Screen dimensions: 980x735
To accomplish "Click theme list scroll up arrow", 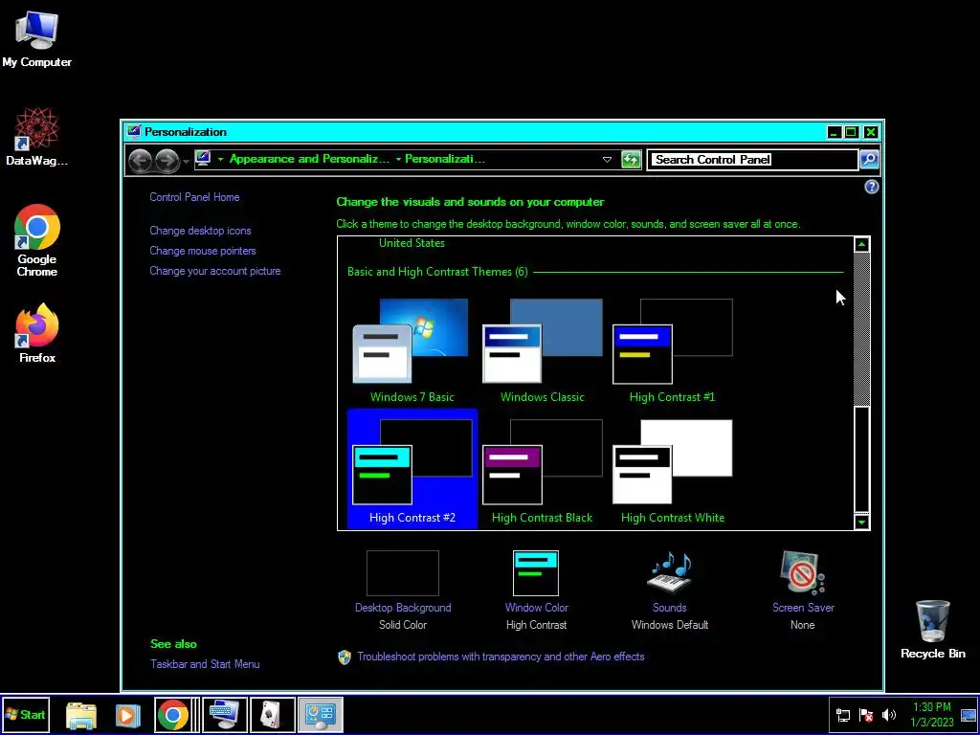I will [x=862, y=244].
